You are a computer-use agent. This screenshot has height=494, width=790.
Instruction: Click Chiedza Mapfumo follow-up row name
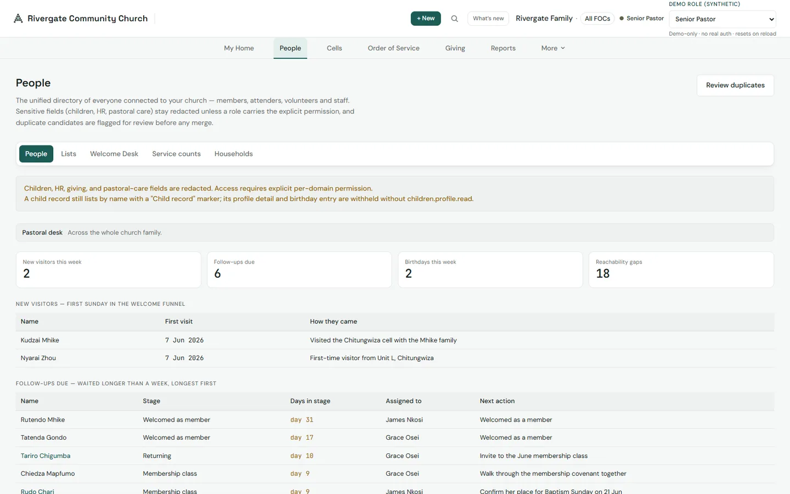coord(48,474)
